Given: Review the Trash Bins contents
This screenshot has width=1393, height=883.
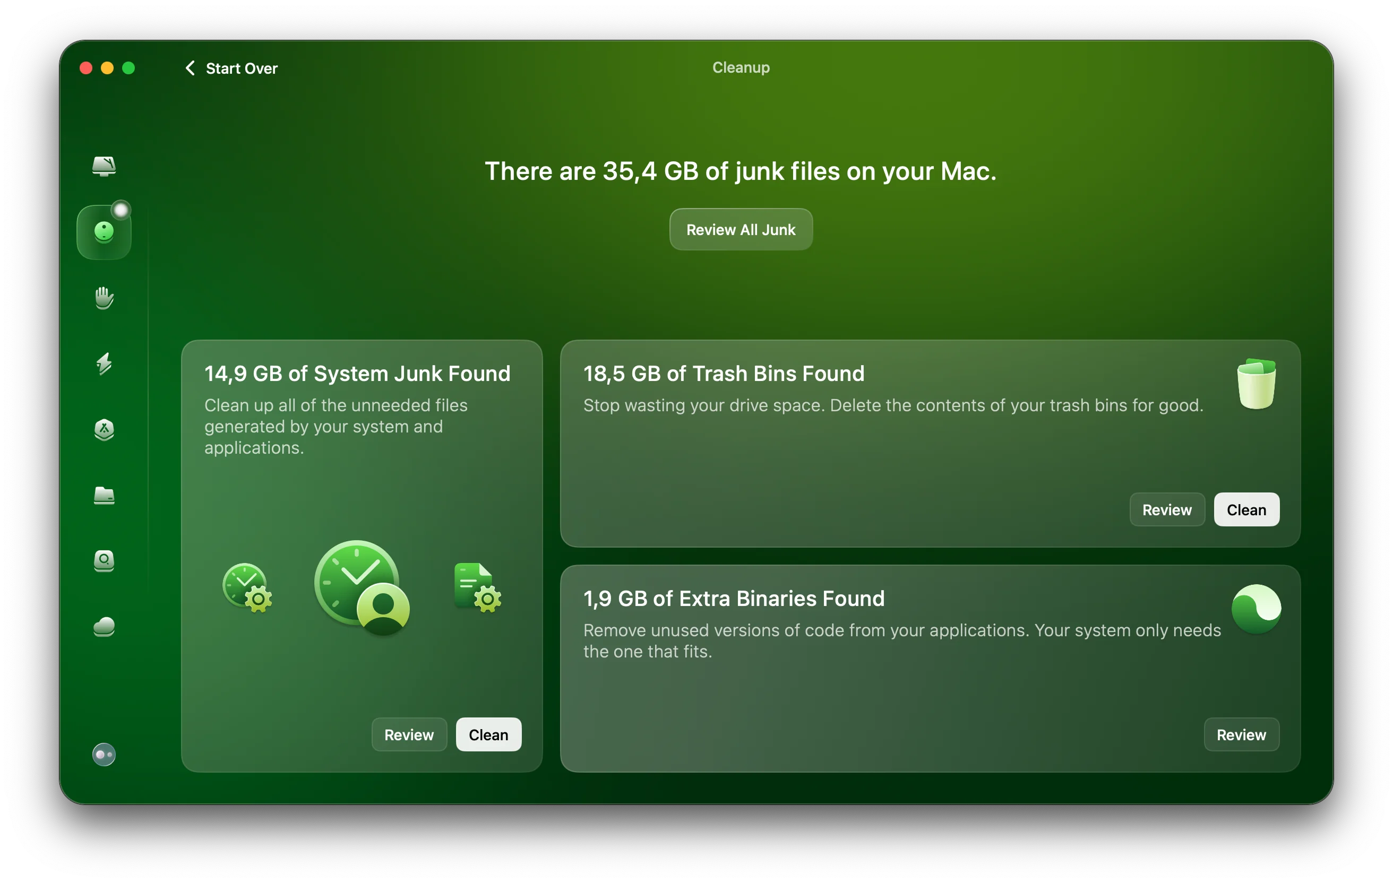Looking at the screenshot, I should pos(1167,509).
